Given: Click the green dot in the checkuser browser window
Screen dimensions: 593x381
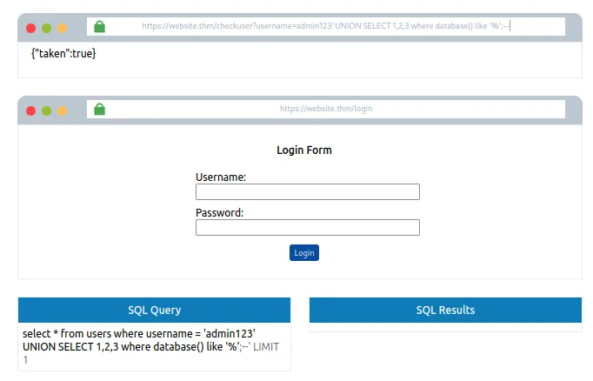Looking at the screenshot, I should pyautogui.click(x=46, y=28).
